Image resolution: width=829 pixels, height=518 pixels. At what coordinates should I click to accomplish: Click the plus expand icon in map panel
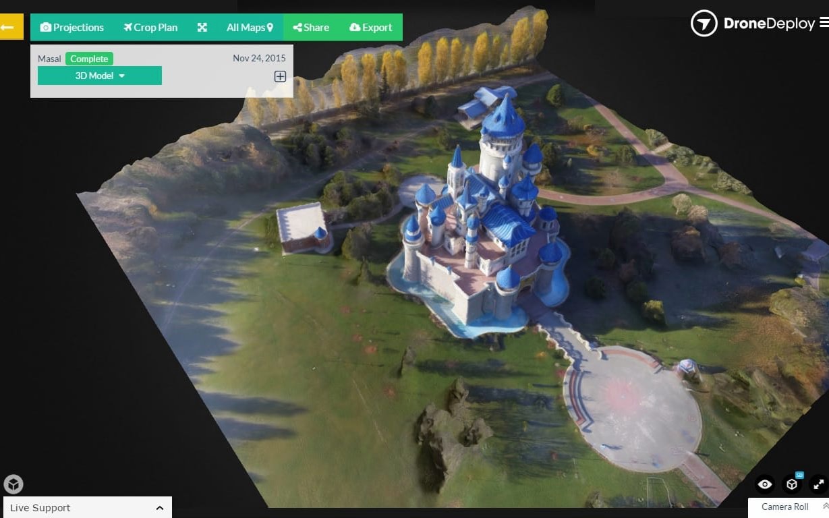[280, 76]
